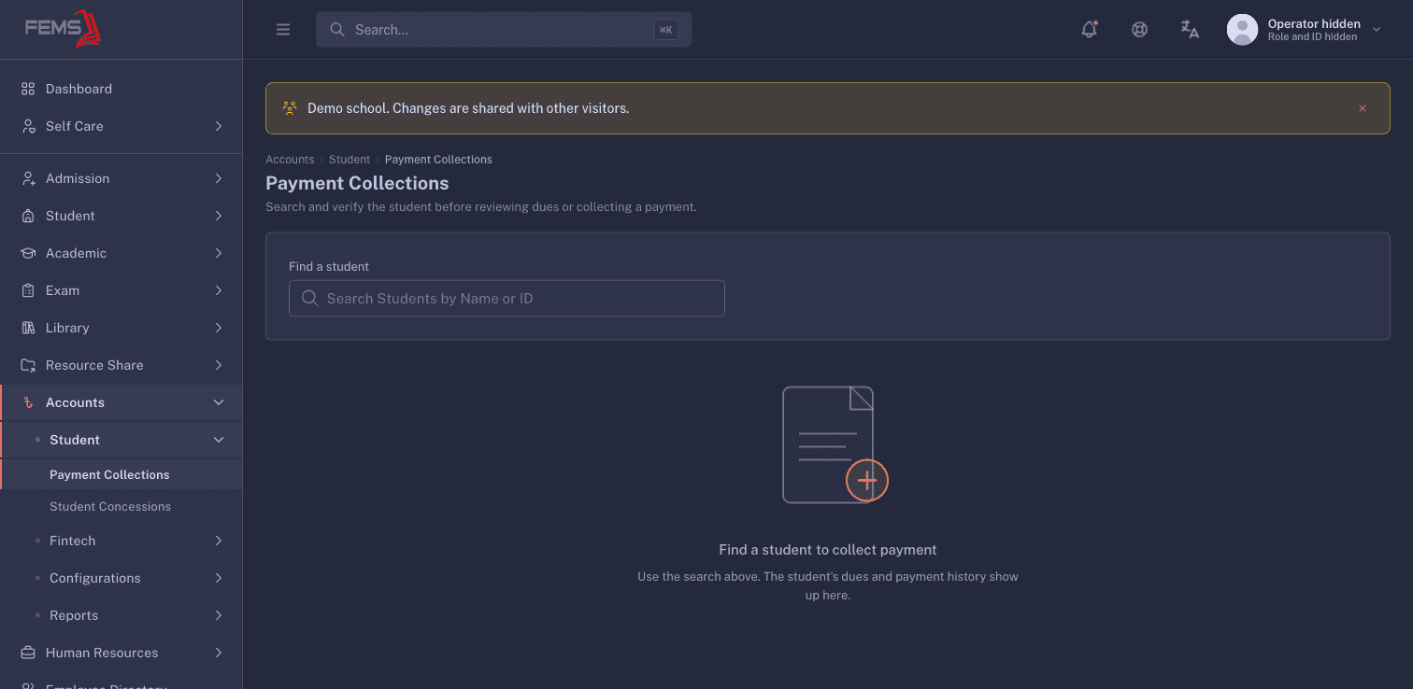Viewport: 1413px width, 689px height.
Task: Toggle the hamburger sidebar menu
Action: 283,30
